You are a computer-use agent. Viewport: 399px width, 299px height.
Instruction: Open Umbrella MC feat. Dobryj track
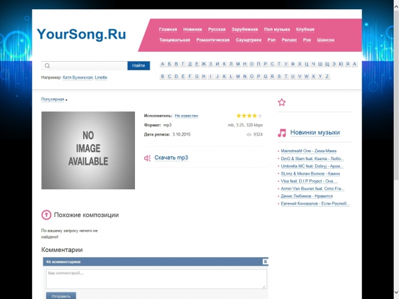click(x=312, y=166)
